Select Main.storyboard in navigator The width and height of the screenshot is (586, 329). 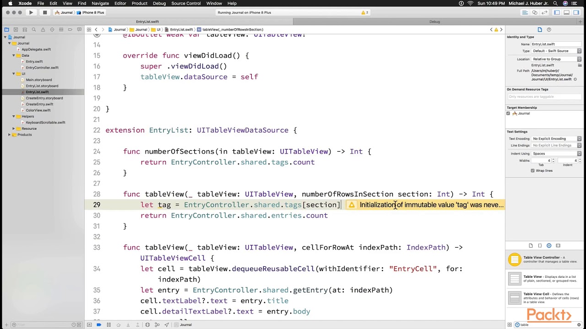click(x=38, y=80)
